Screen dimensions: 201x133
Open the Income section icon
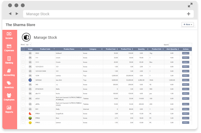pyautogui.click(x=9, y=34)
